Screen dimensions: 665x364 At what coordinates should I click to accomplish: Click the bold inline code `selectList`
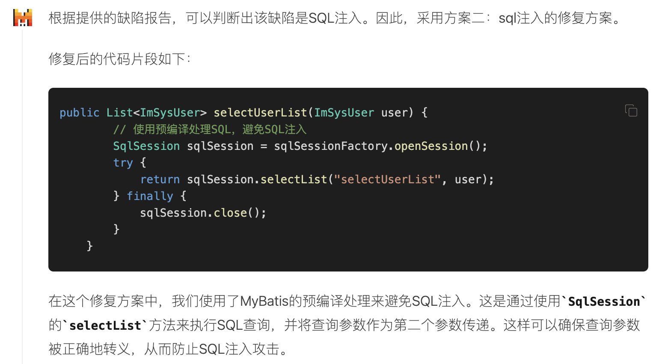click(x=105, y=325)
